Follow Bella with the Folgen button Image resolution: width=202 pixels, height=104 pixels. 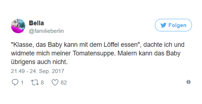173,25
